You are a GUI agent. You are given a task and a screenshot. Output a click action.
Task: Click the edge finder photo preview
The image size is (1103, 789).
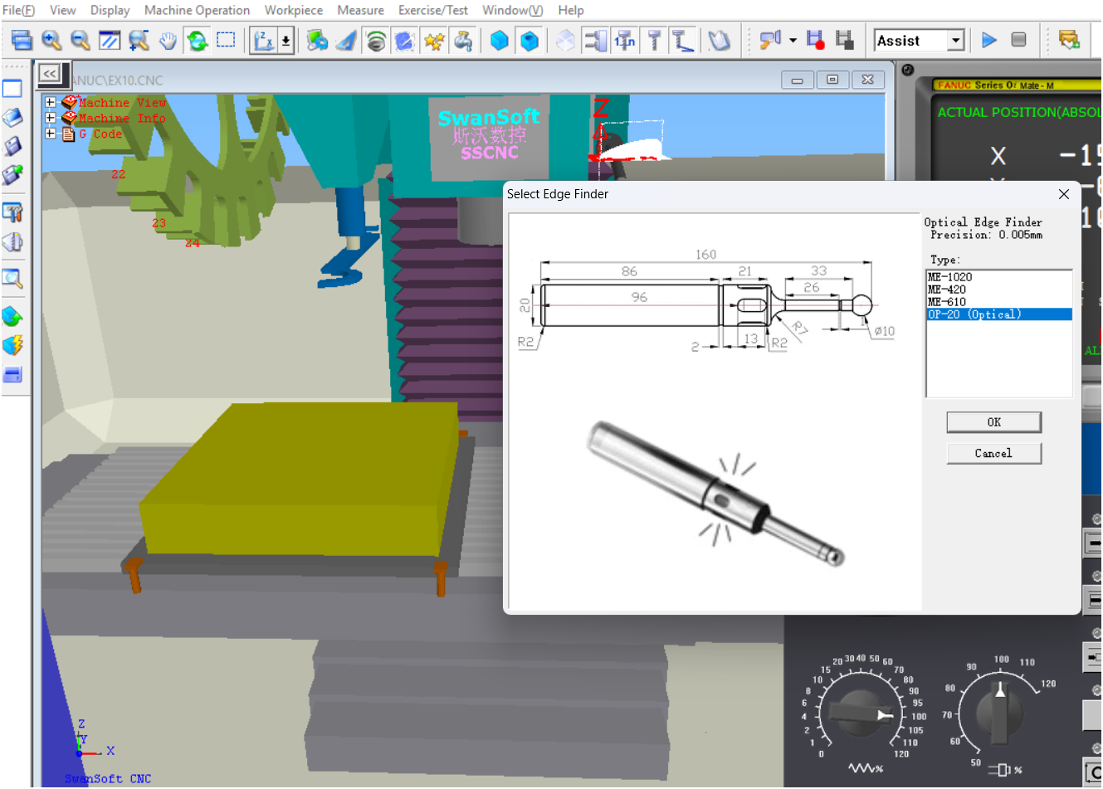[715, 494]
